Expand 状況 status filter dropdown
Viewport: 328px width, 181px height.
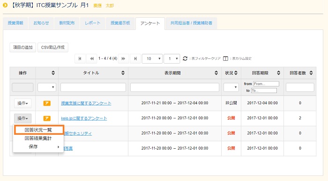click(x=231, y=87)
